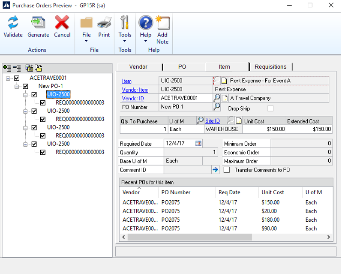Toggle the New PO-1 checkbox
Viewport: 342px width, 274px height.
26,86
